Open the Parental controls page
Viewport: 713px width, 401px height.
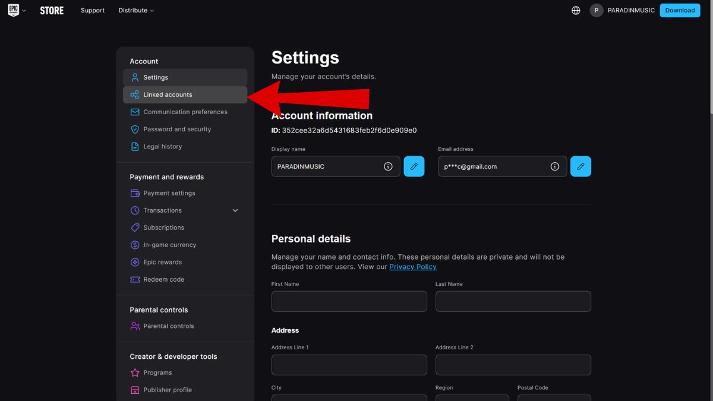point(185,326)
